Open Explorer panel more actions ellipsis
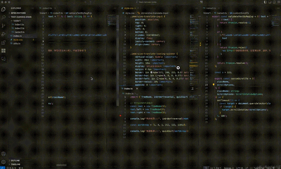281x169 pixels. (33, 8)
